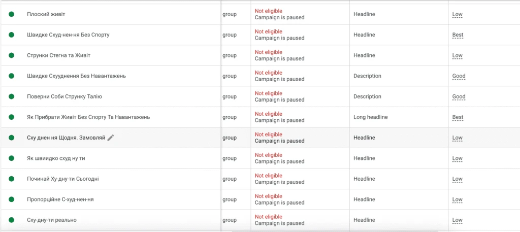
Task: Click Not eligible status in Long headline row
Action: pyautogui.click(x=268, y=114)
